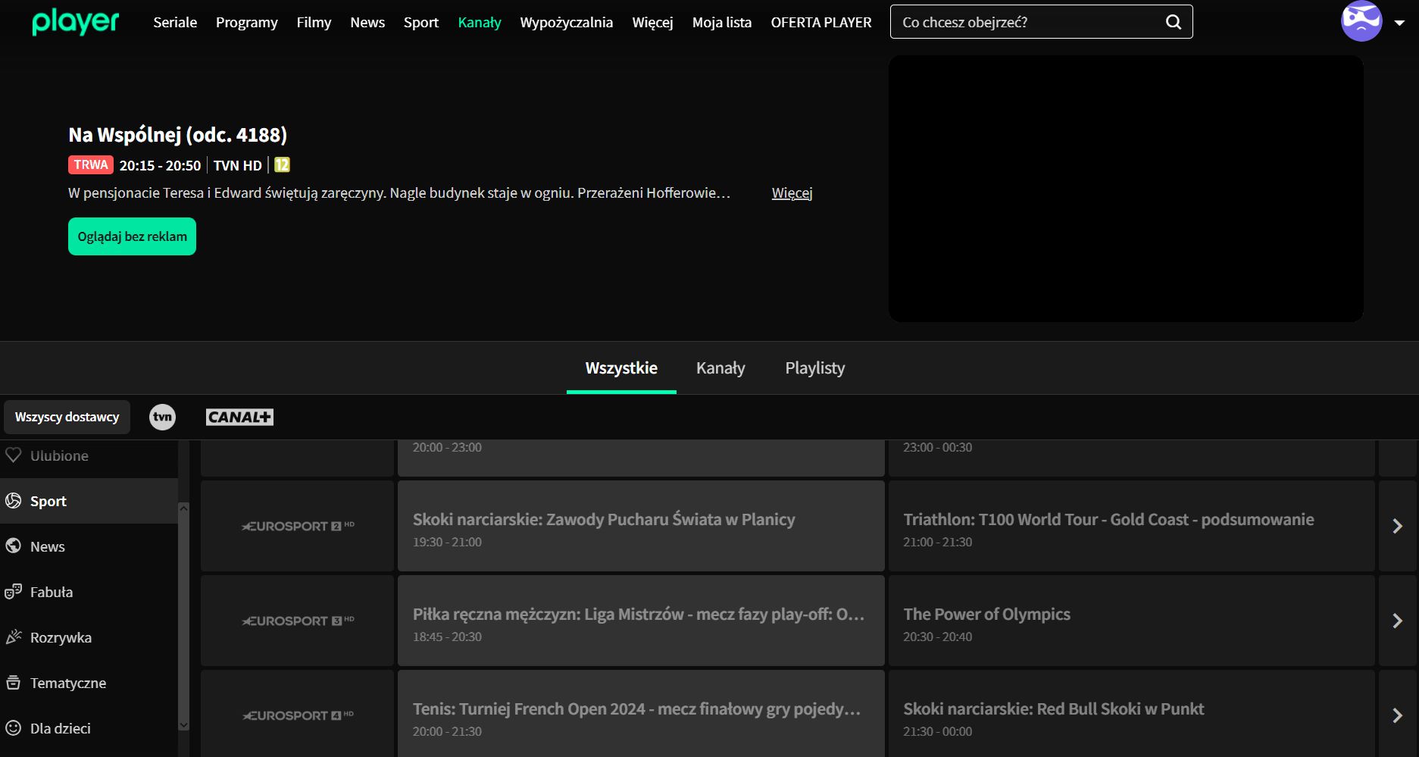Click the 20:15 - 20:50 air time
1419x757 pixels.
160,165
